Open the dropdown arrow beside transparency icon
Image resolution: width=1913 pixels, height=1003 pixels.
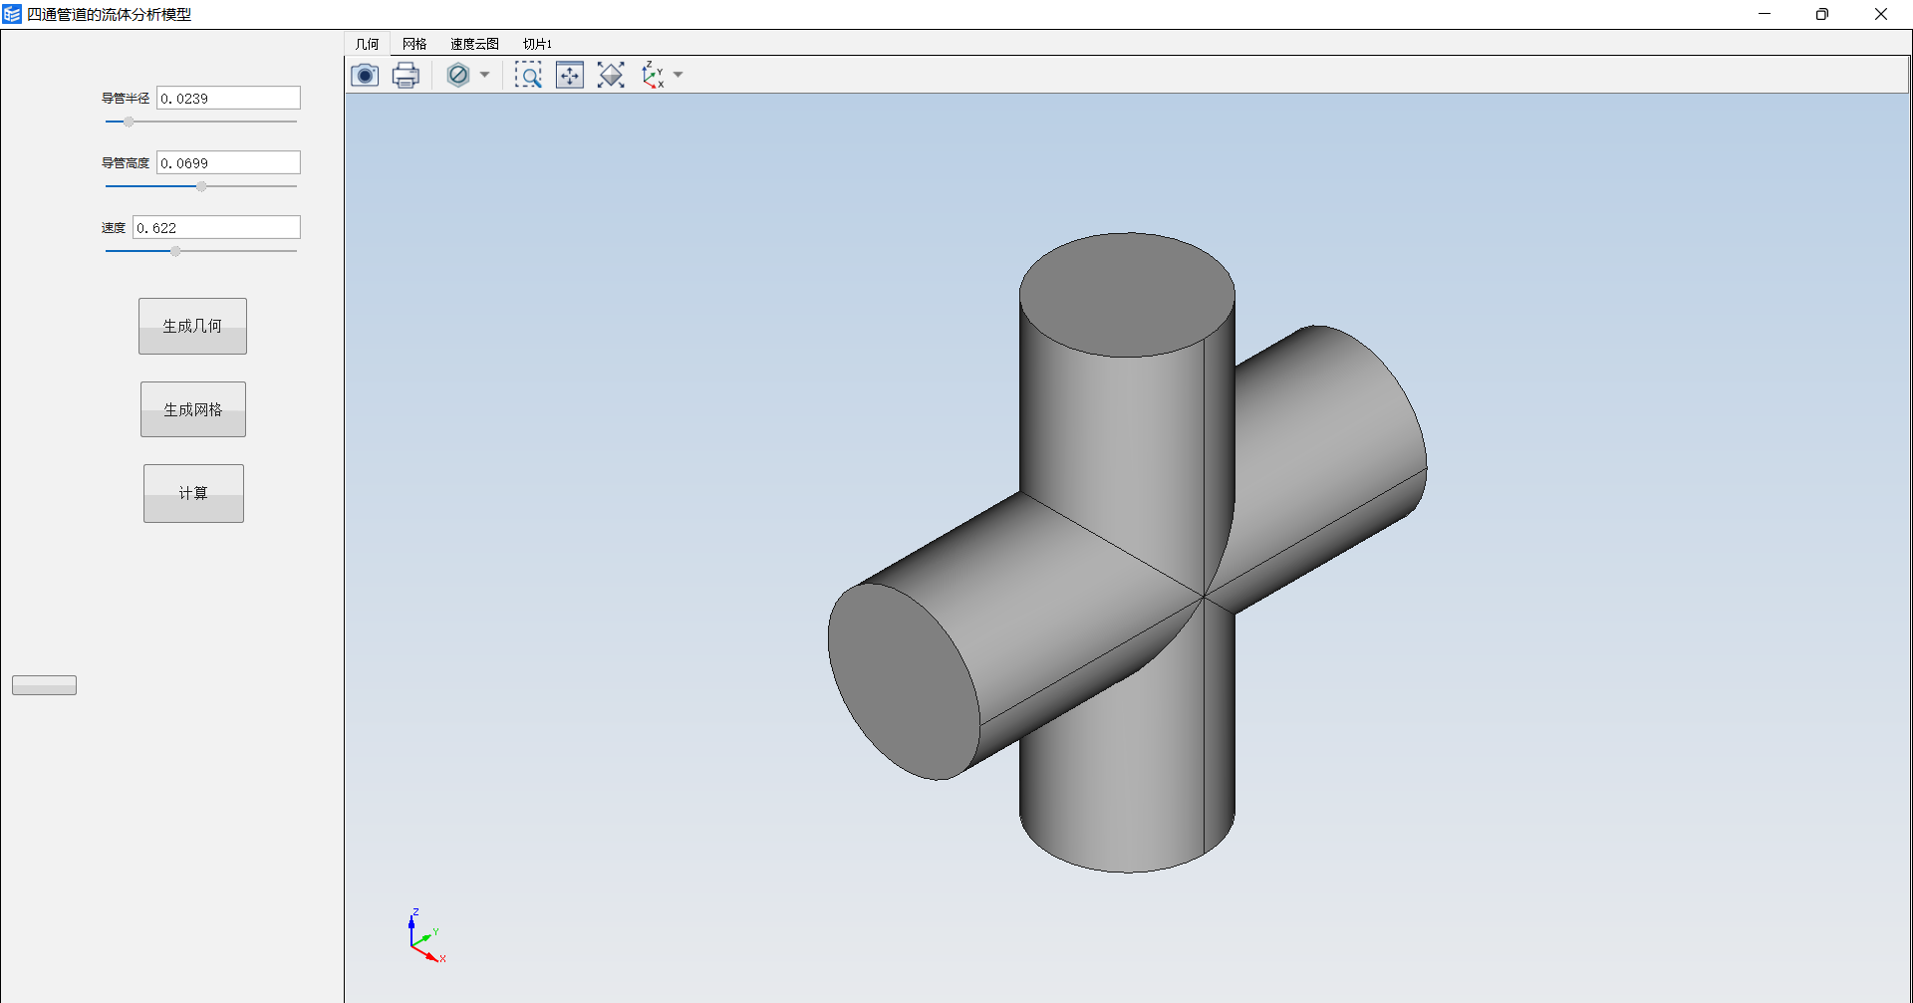tap(484, 75)
